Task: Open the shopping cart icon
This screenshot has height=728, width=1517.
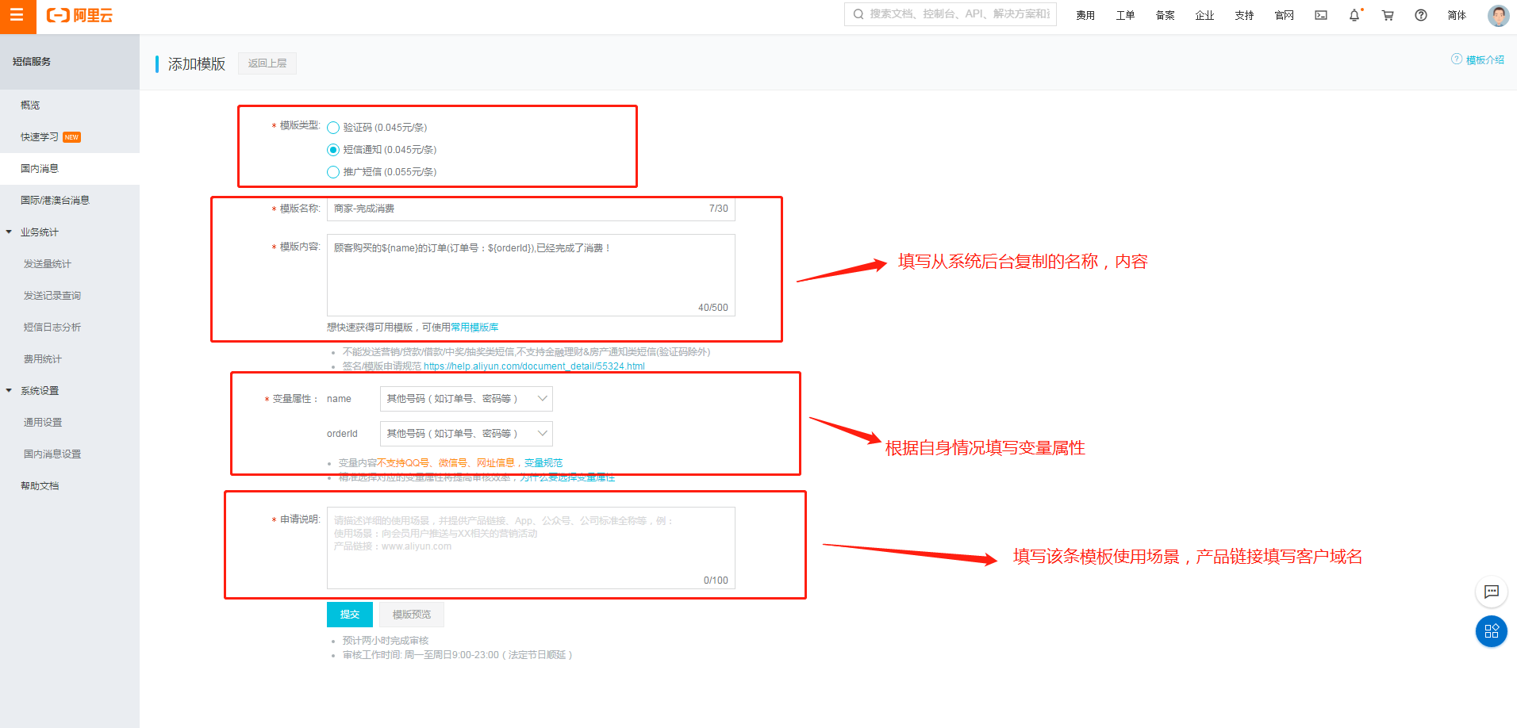Action: point(1388,15)
